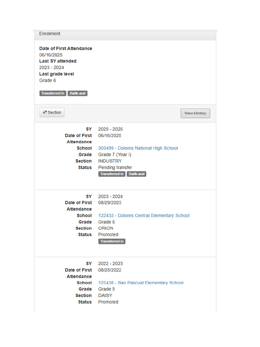Click the Pending transfer status text

coord(115,167)
